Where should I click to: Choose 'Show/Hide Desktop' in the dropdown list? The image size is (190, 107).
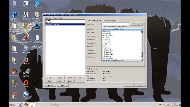pos(121,58)
